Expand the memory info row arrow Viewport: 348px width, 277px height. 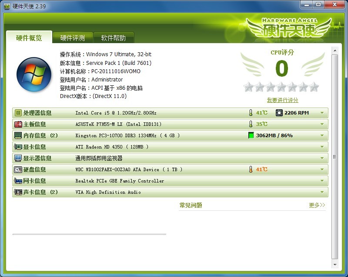coord(322,135)
